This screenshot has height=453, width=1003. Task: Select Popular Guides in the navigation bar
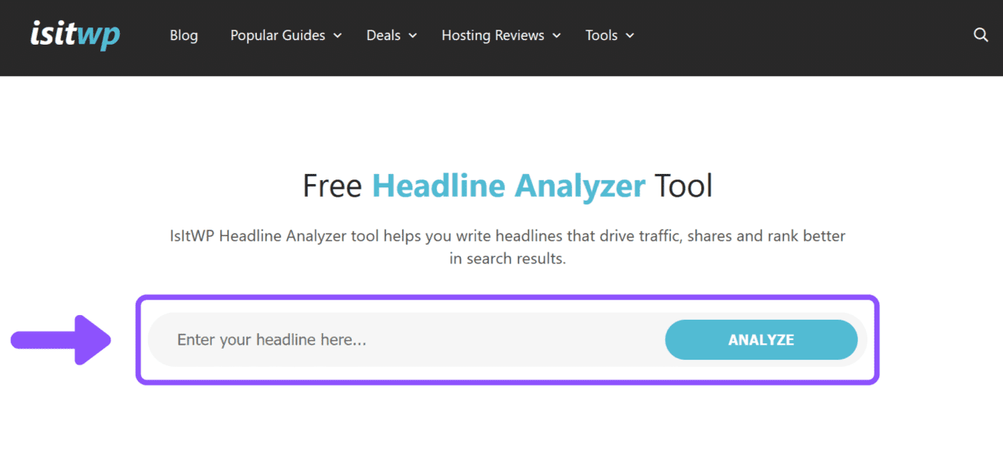[277, 35]
